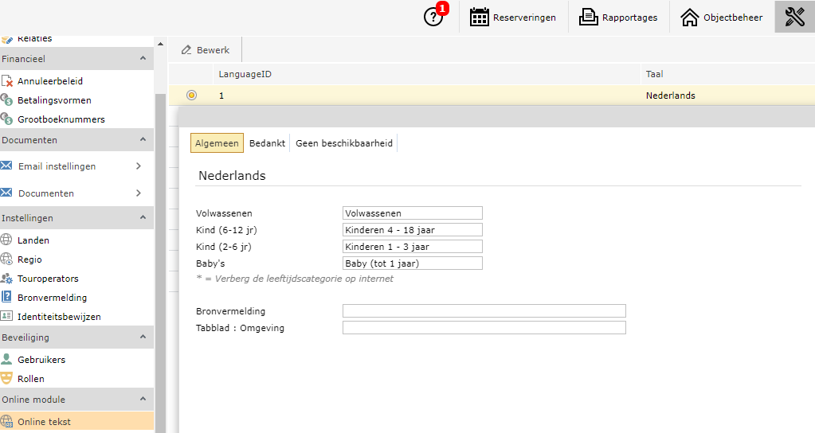The image size is (815, 433).
Task: Expand Documenten submenu arrow
Action: coord(139,193)
